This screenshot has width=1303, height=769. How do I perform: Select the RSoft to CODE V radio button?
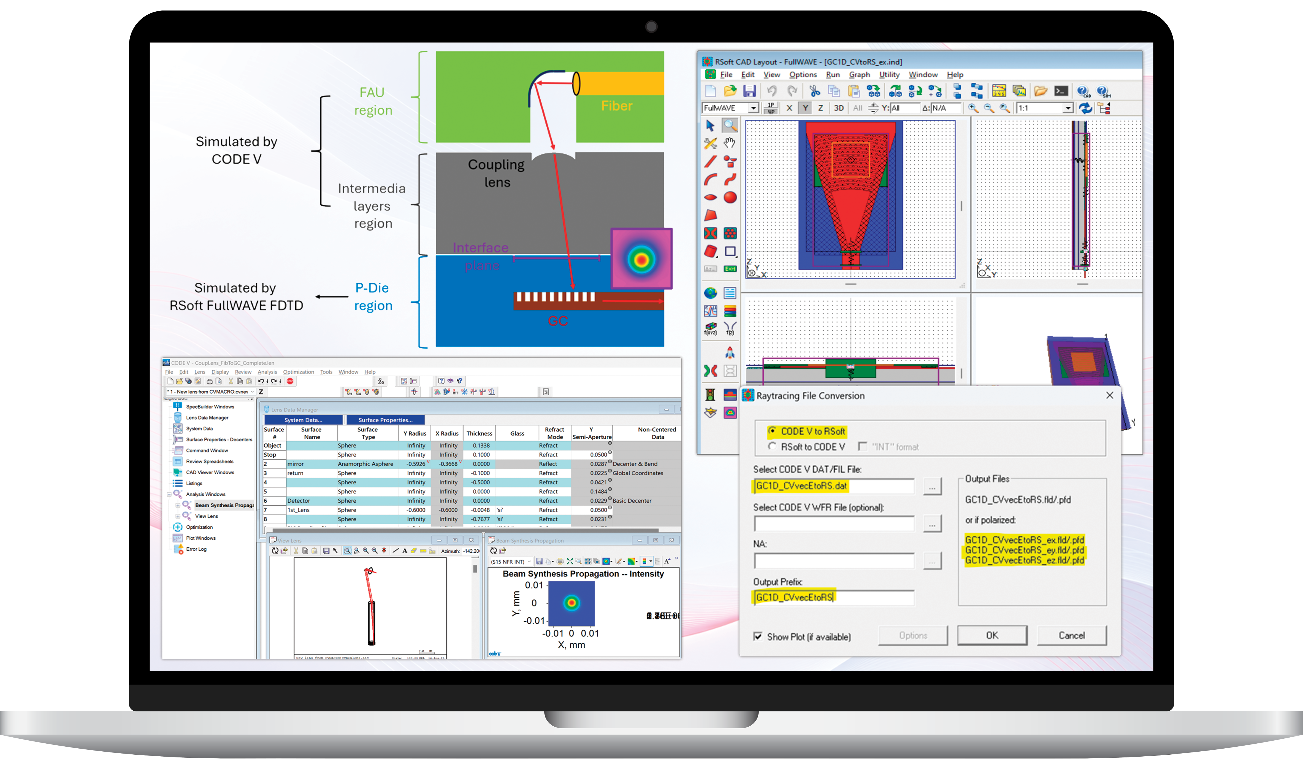click(772, 446)
